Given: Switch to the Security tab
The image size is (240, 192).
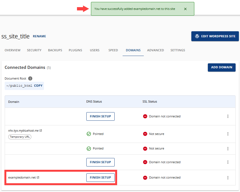Looking at the screenshot, I should pos(34,50).
